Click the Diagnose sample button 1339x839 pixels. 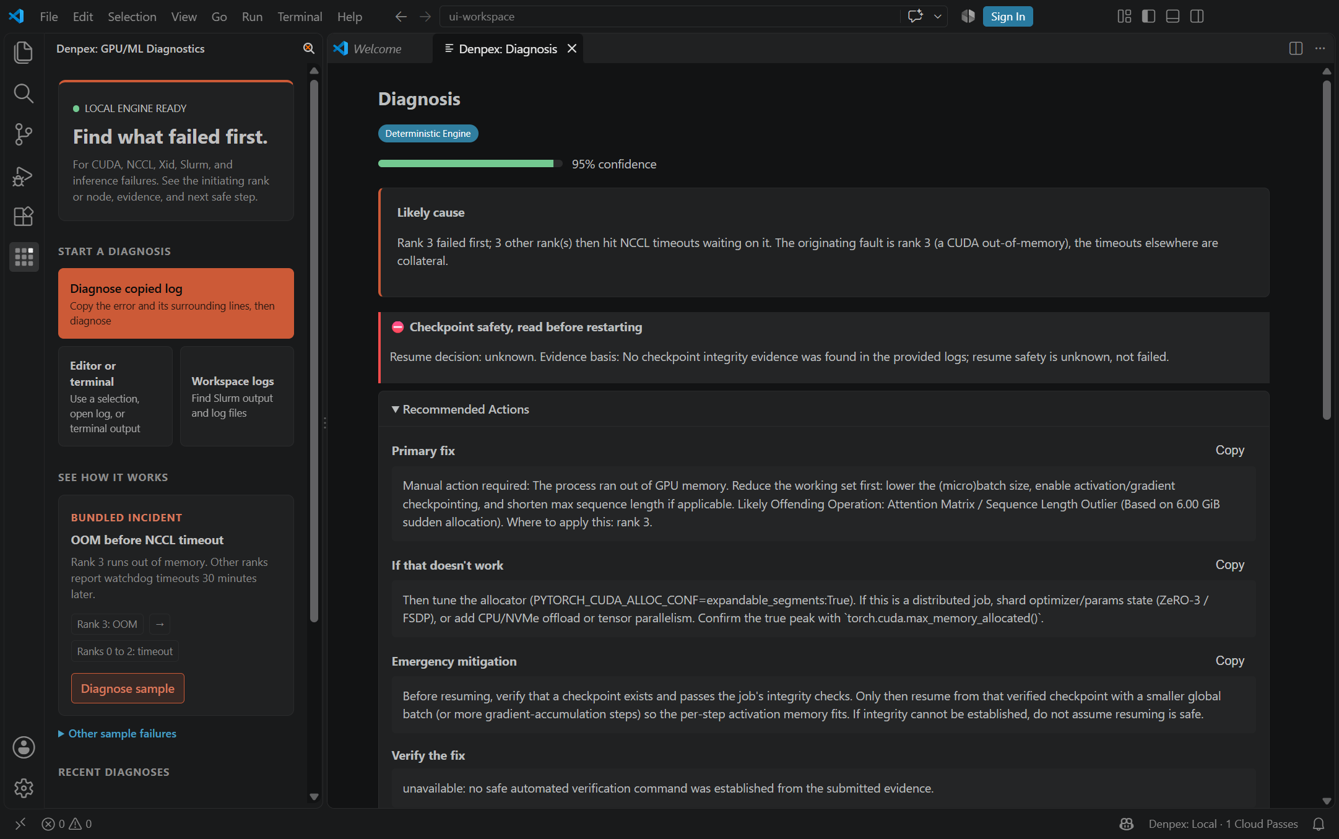coord(128,689)
